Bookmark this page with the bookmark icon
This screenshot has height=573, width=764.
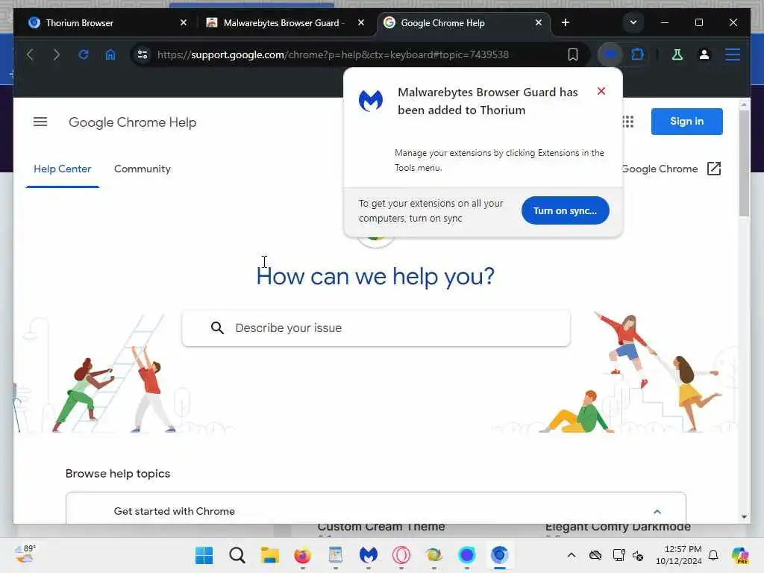click(x=573, y=54)
